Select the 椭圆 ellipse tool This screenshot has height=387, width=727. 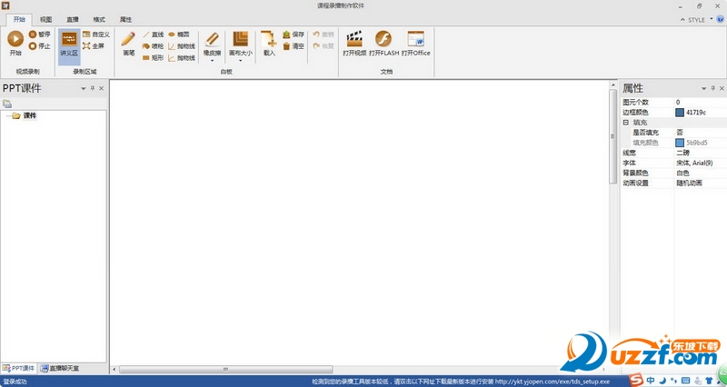pos(178,35)
